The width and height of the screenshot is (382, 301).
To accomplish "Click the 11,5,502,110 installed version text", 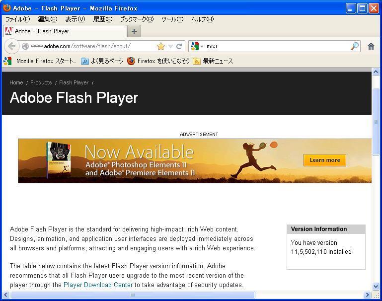I will pyautogui.click(x=321, y=252).
